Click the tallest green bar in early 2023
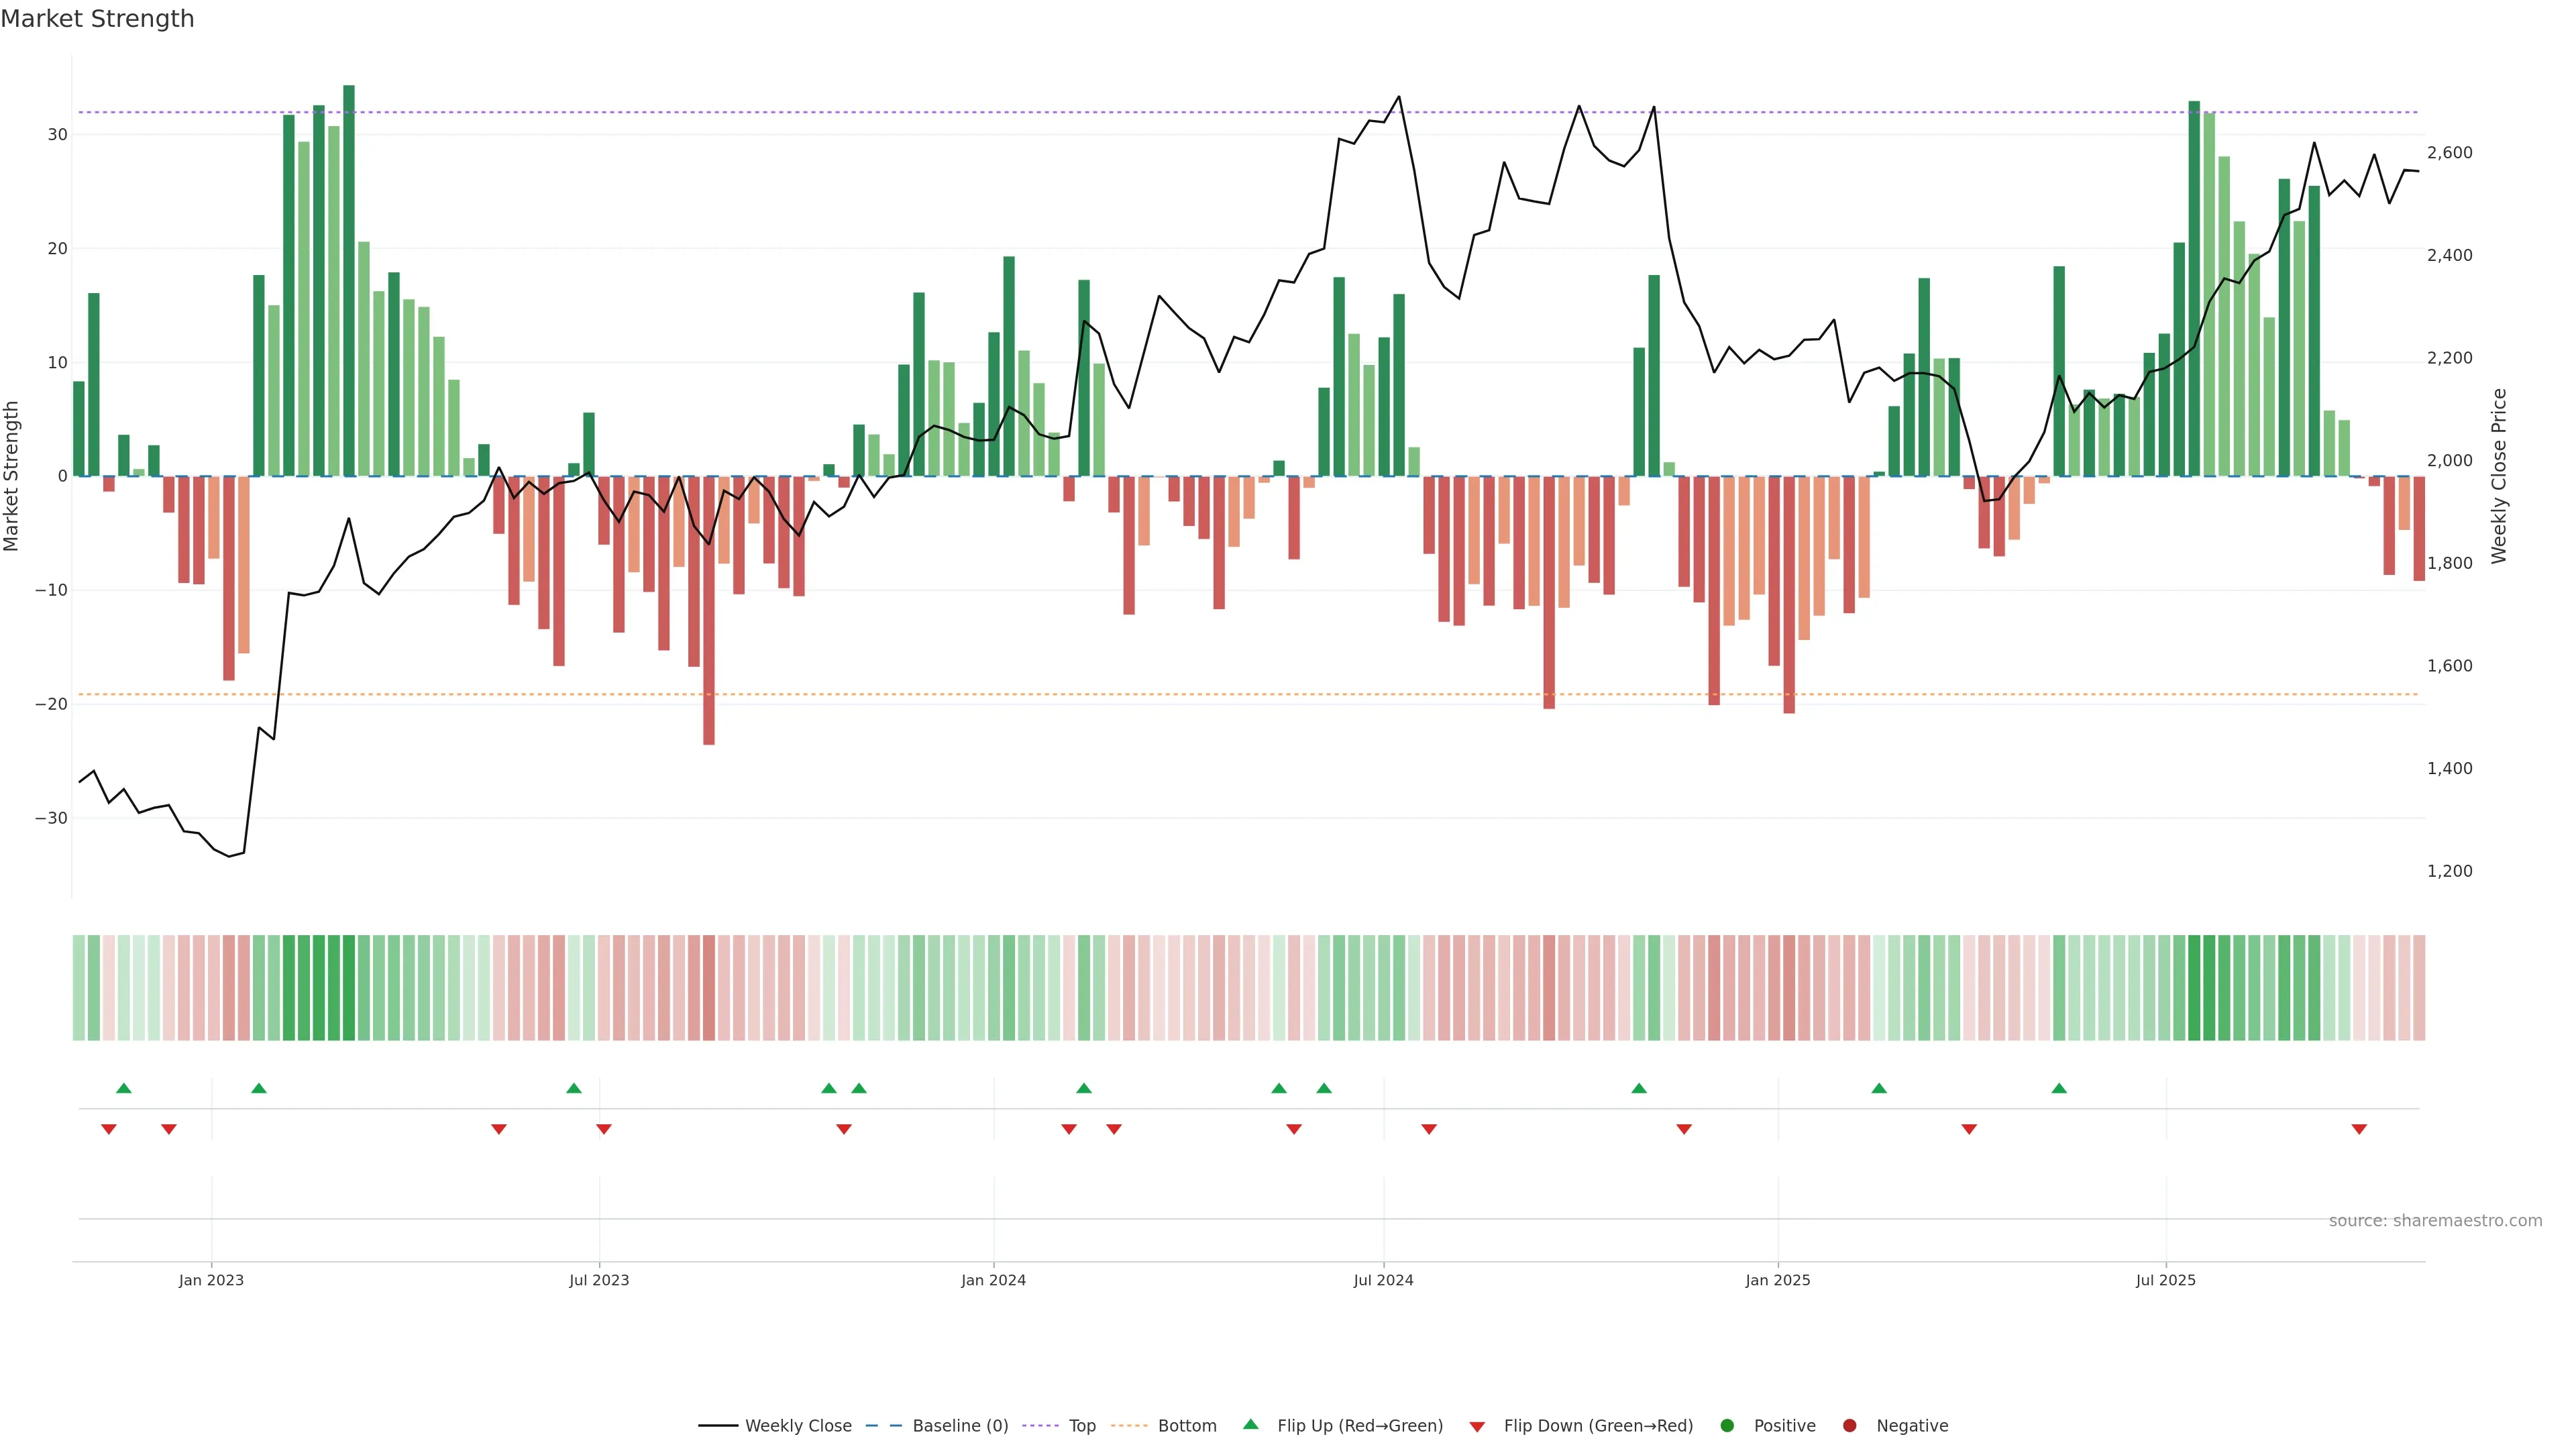Image resolution: width=2576 pixels, height=1449 pixels. click(349, 280)
